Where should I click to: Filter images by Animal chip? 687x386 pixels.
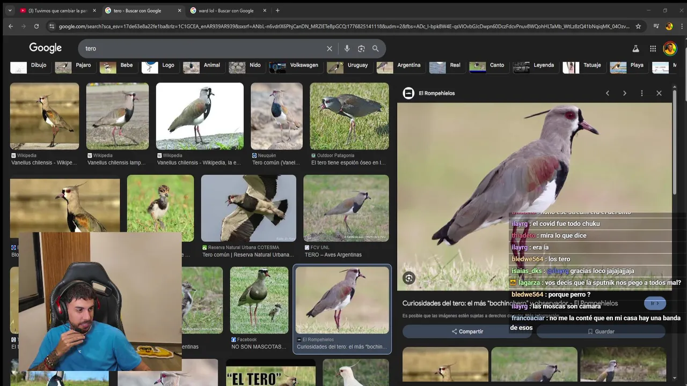[x=203, y=66]
